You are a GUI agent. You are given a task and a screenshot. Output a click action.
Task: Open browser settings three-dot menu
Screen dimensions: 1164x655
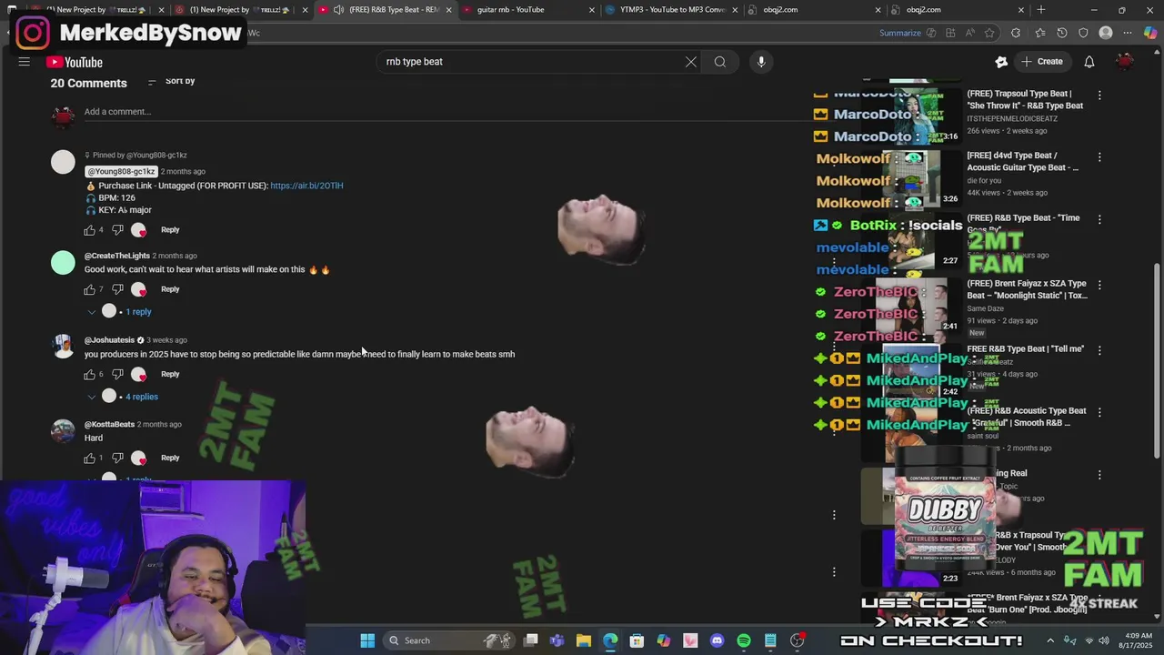(x=1129, y=33)
